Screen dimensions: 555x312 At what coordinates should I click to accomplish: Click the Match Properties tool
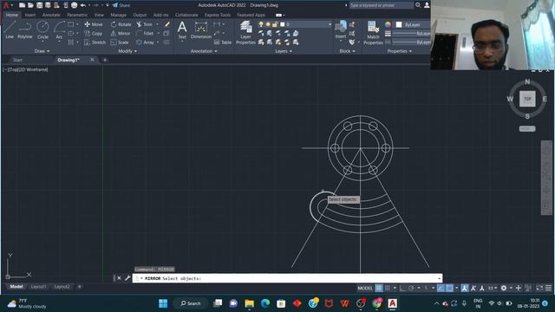coord(373,33)
